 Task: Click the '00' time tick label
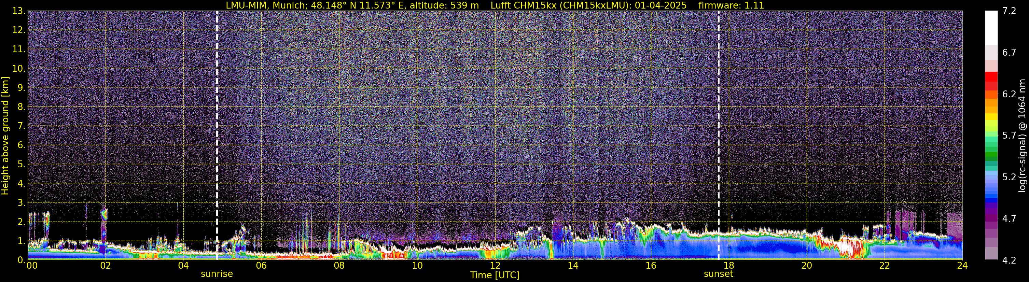(32, 266)
